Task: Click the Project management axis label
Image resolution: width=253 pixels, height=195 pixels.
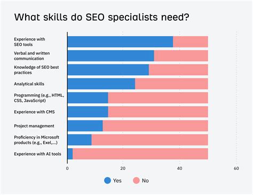Action: click(x=34, y=126)
